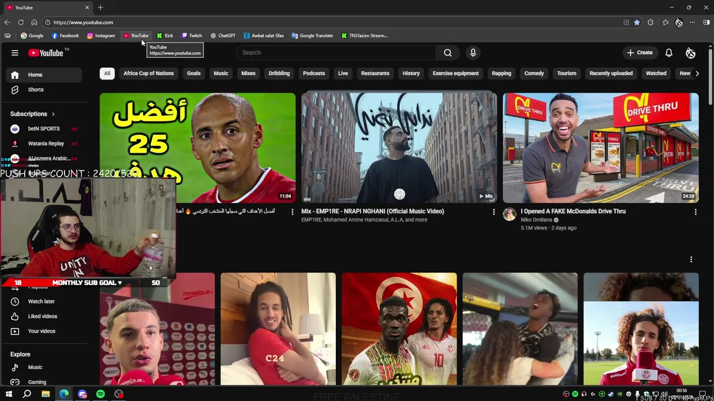Click the address bar URL
Viewport: 714px width, 401px height.
[83, 22]
